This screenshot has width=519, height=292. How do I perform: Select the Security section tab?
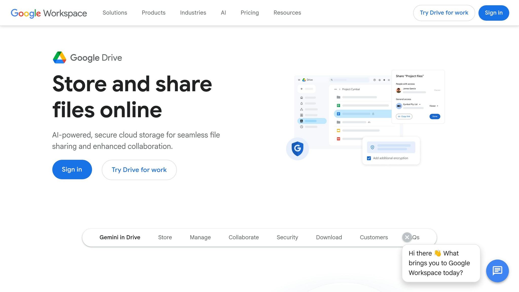click(x=287, y=238)
